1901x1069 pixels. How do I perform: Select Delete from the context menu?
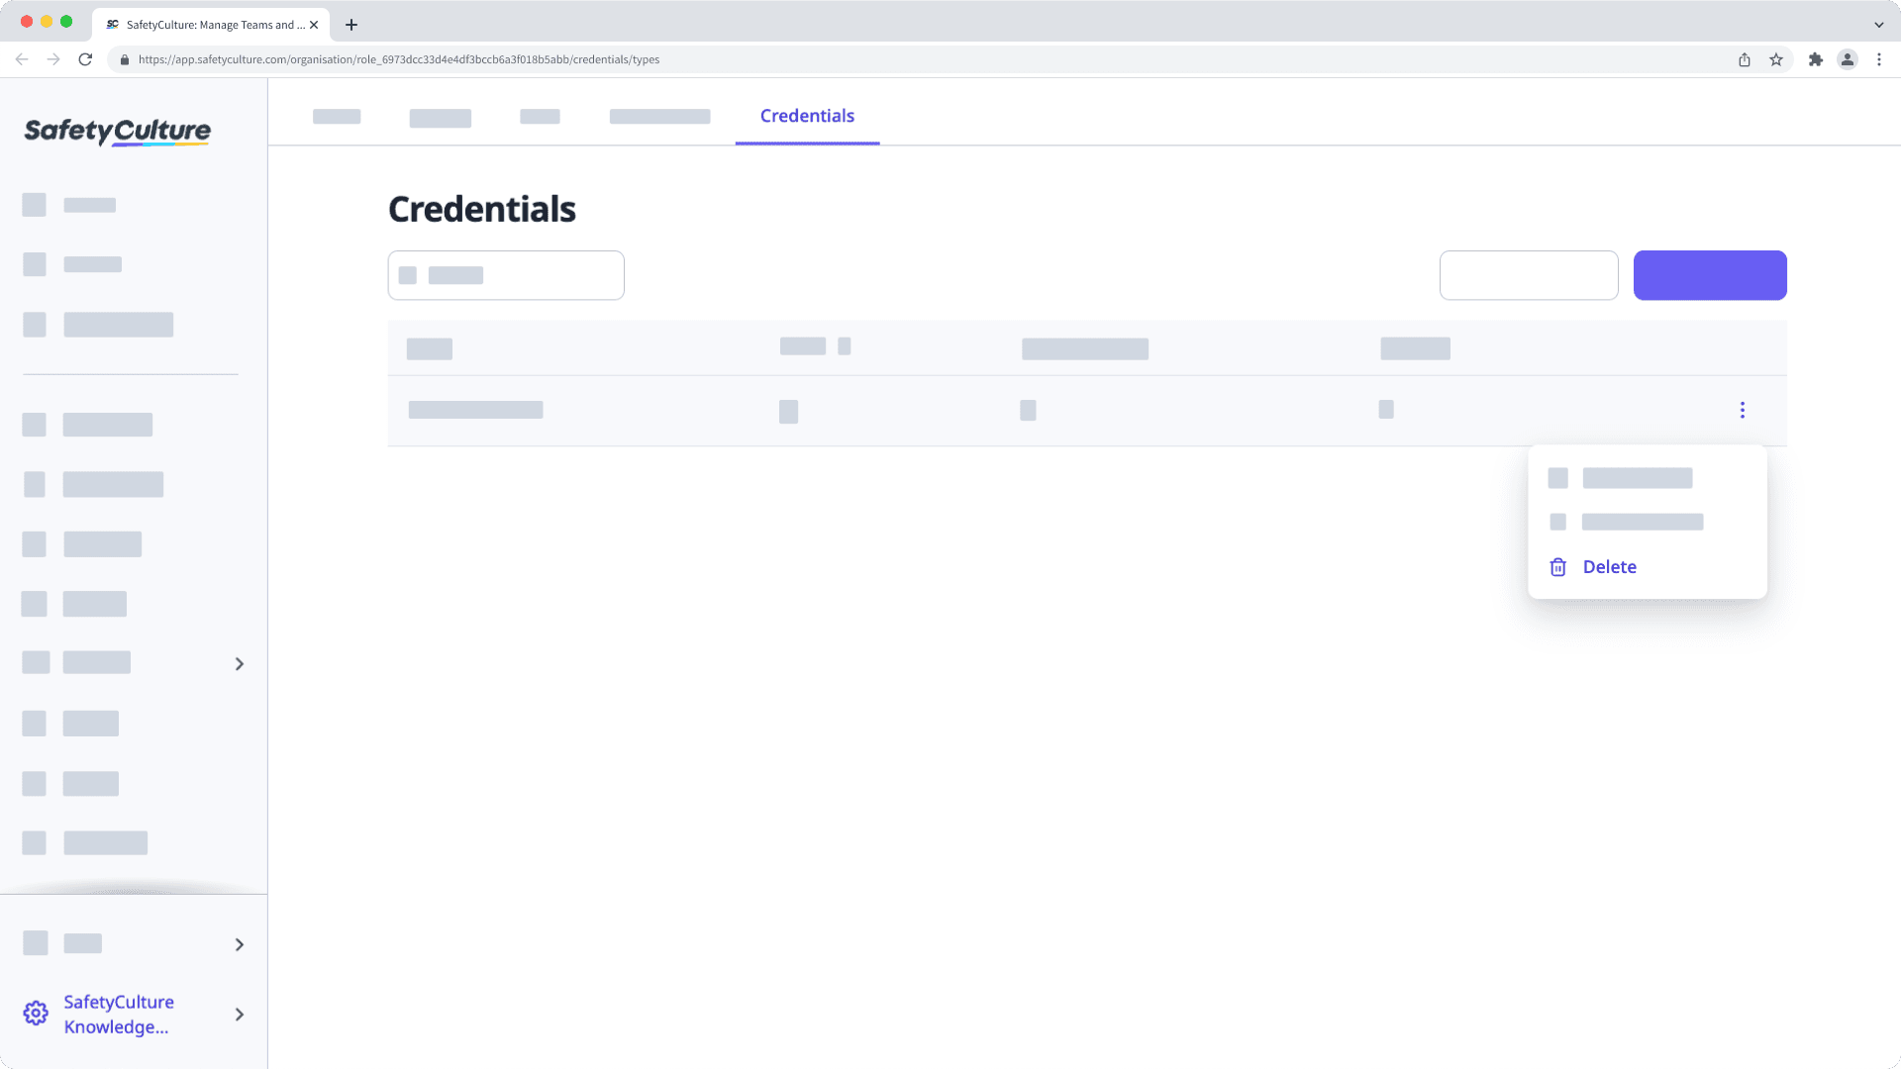(1609, 566)
